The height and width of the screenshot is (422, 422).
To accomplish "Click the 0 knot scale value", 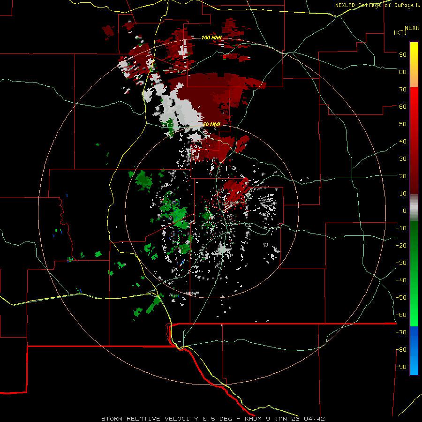I will pyautogui.click(x=405, y=211).
